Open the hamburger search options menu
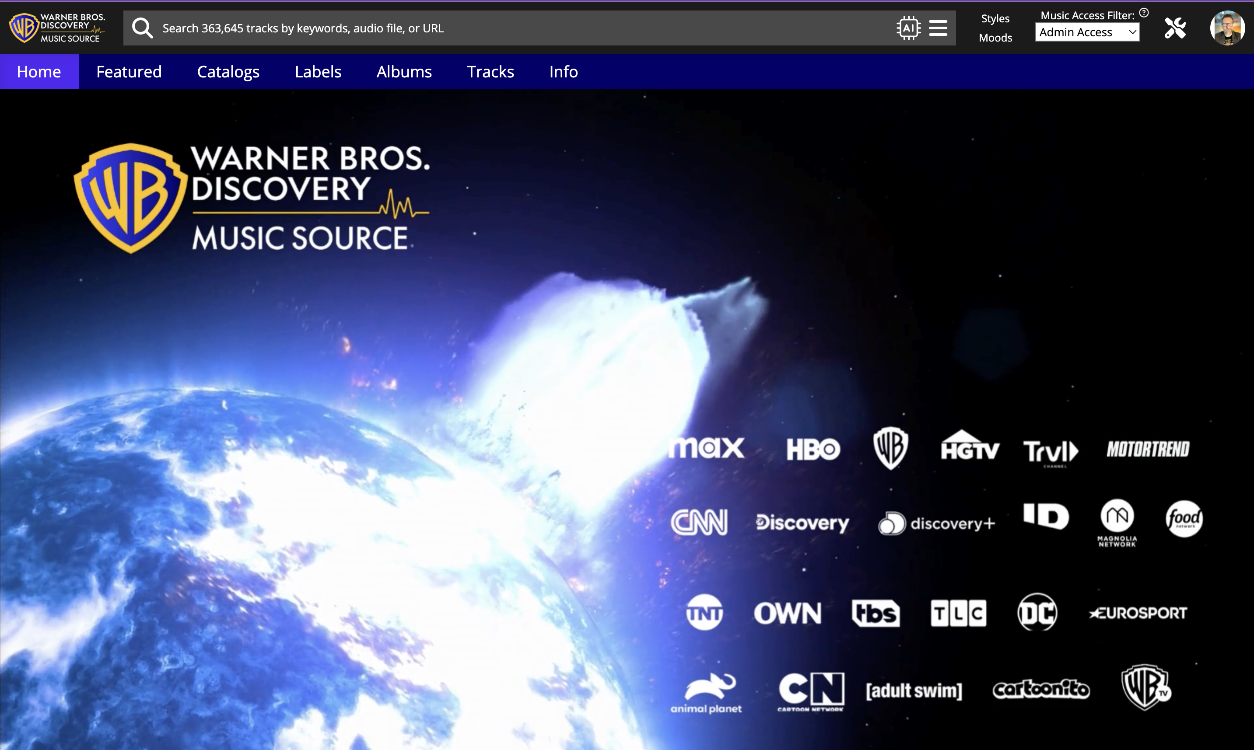The image size is (1254, 750). tap(938, 28)
